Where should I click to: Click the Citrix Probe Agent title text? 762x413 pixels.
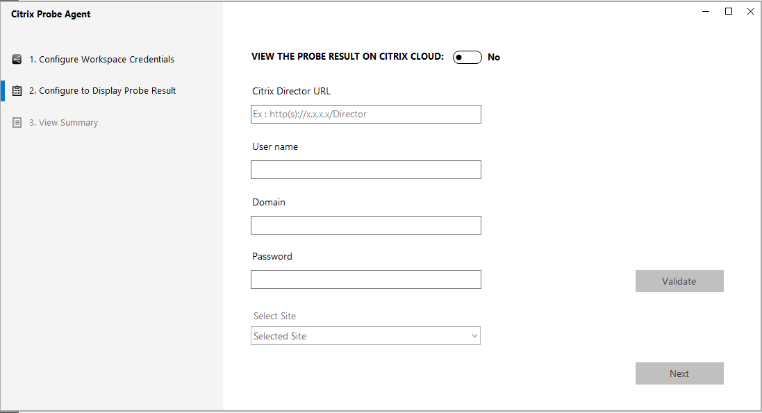51,14
